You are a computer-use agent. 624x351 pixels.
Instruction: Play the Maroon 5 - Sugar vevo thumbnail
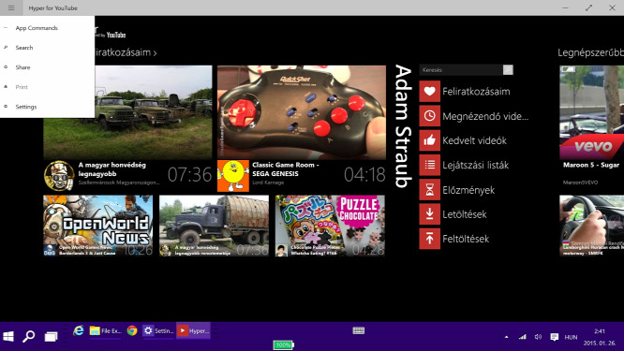[592, 112]
